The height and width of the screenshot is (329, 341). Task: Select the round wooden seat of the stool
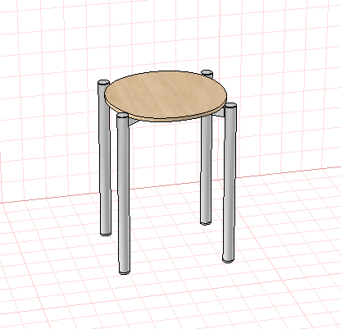[166, 96]
